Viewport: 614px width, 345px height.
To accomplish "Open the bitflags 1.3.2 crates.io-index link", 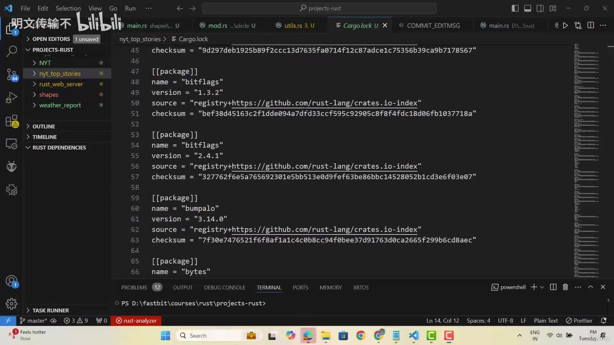I will pos(325,103).
